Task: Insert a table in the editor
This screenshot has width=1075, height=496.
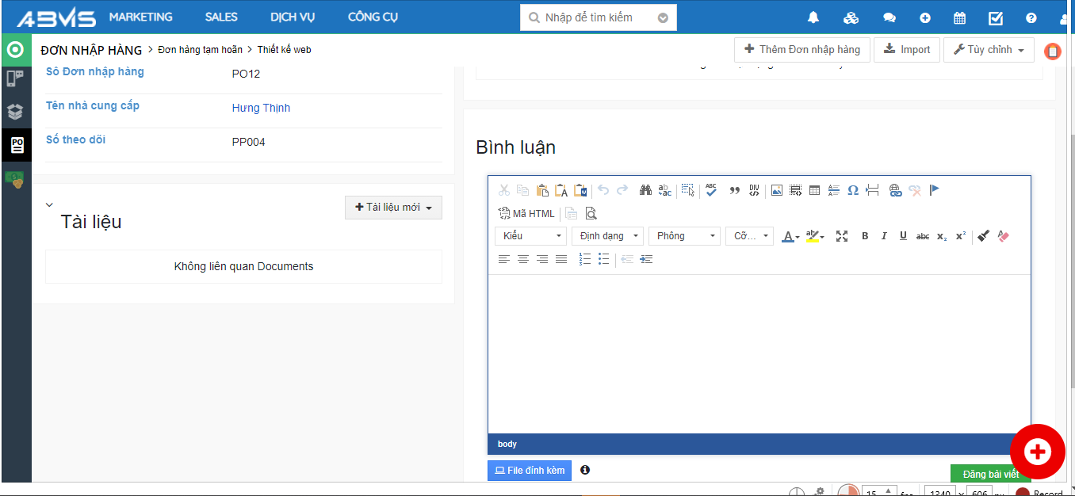Action: click(x=814, y=190)
